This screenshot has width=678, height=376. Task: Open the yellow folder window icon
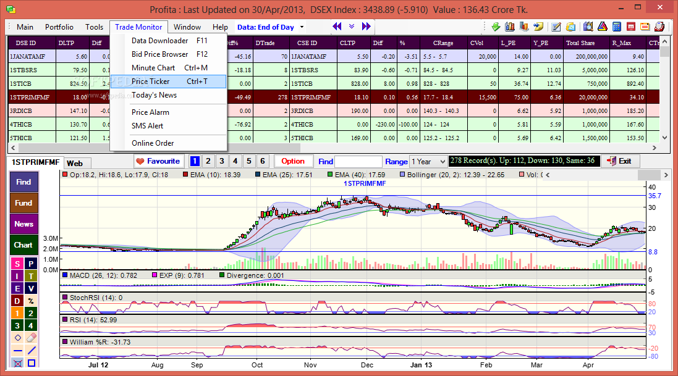570,27
